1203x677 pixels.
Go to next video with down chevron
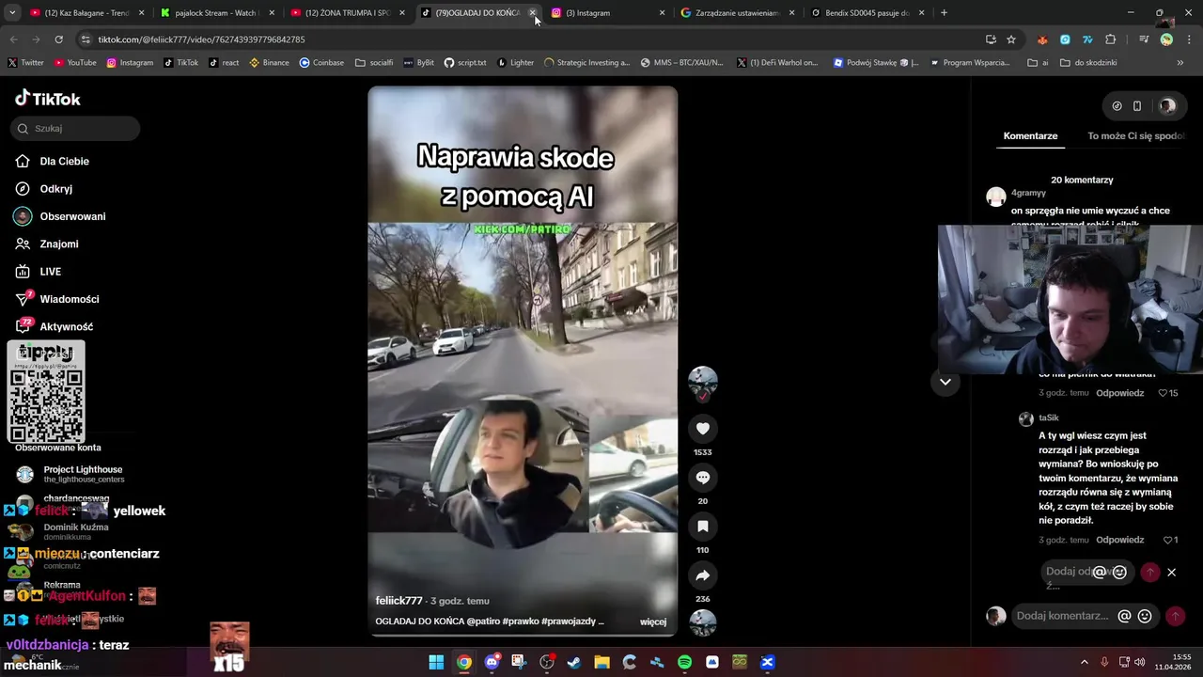click(945, 382)
